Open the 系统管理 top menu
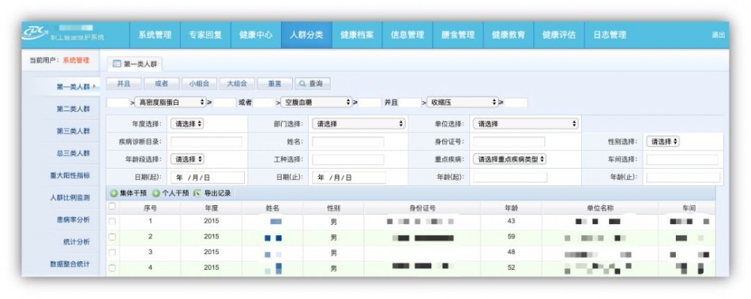 [x=155, y=35]
